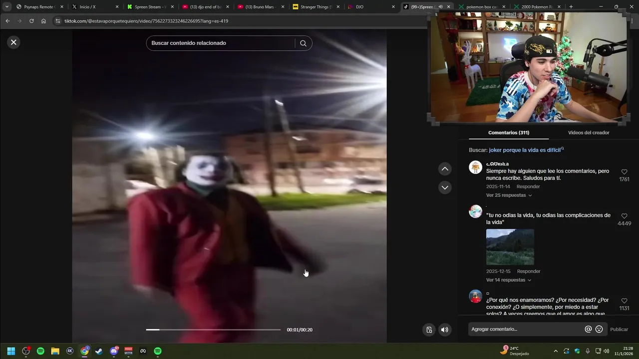Open the emoji picker in comment box

pyautogui.click(x=599, y=329)
